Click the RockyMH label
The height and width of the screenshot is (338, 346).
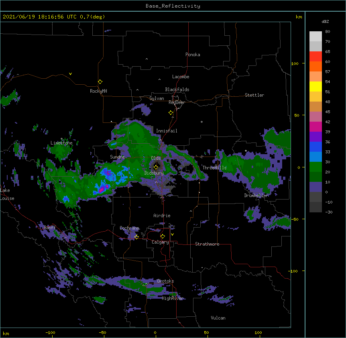(98, 91)
